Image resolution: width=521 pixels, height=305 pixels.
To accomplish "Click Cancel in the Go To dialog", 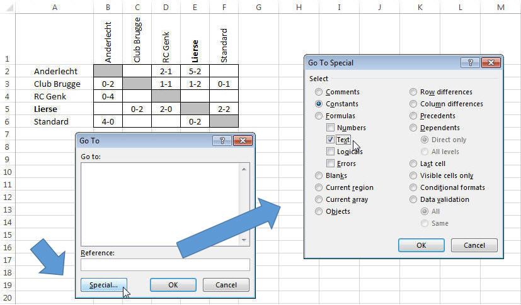I will click(226, 285).
